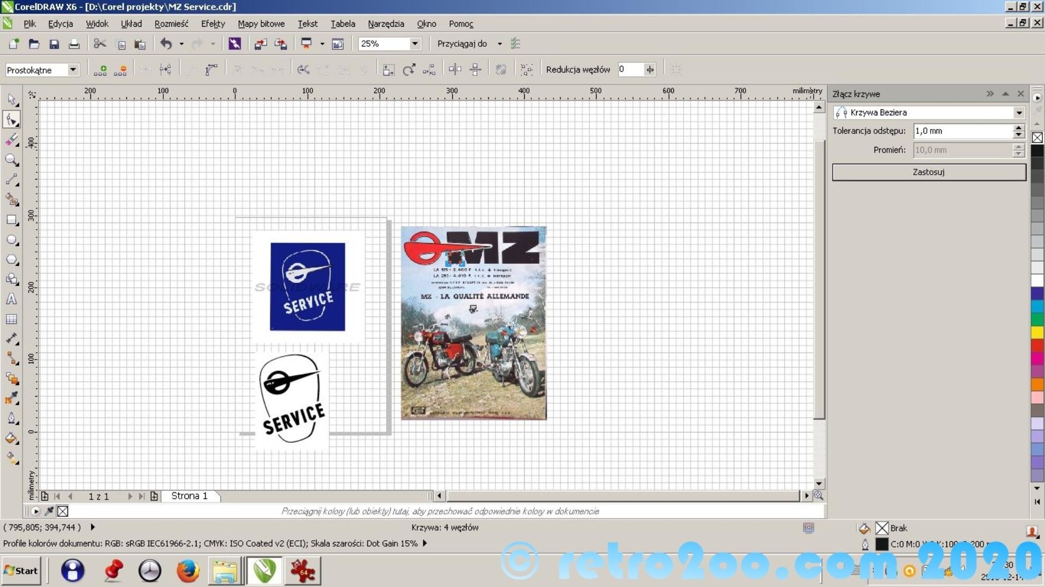Pick the yellow swatch in color palette

point(1037,332)
